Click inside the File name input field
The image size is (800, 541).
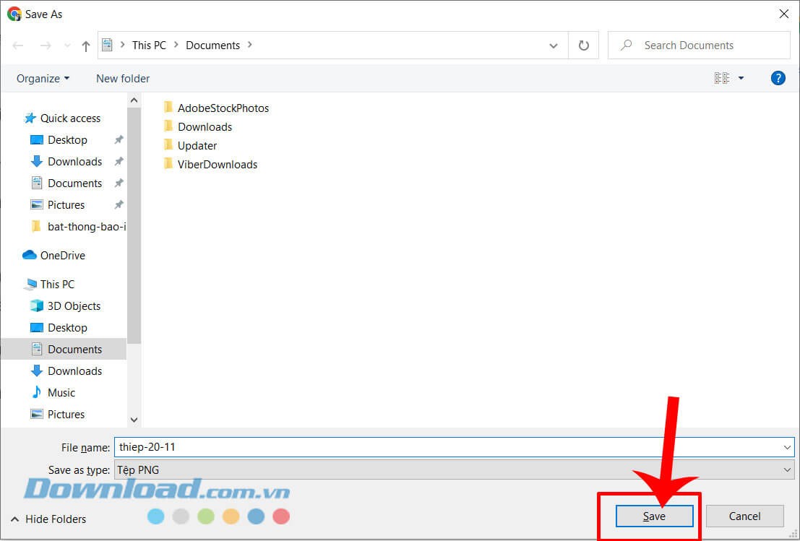[361, 446]
